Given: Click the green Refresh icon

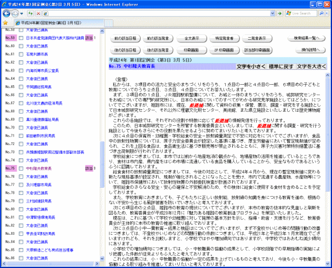Looking at the screenshot, I should (x=30, y=13).
